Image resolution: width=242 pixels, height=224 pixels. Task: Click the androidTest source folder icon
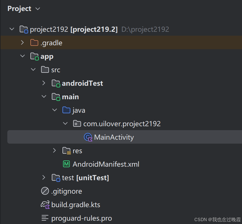click(56, 83)
